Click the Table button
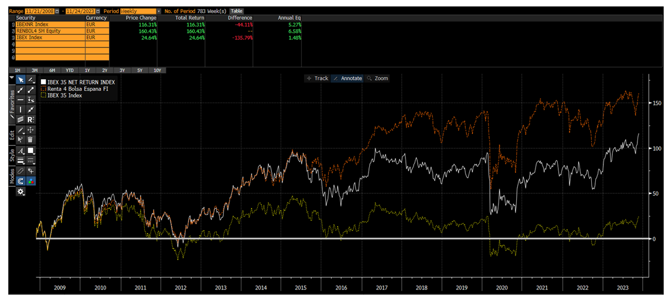The height and width of the screenshot is (304, 672). (237, 11)
